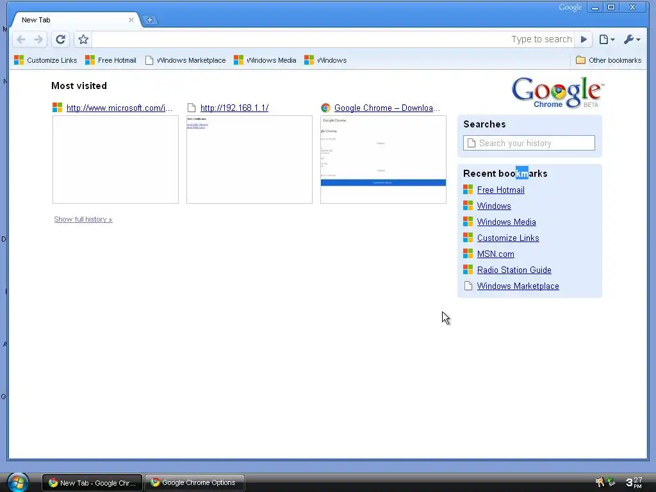Click the address bar input field
This screenshot has height=492, width=656.
click(332, 39)
